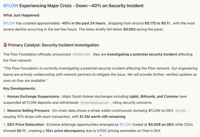
Task: Click the Primary Catalyst section heading
Action: 54,45
